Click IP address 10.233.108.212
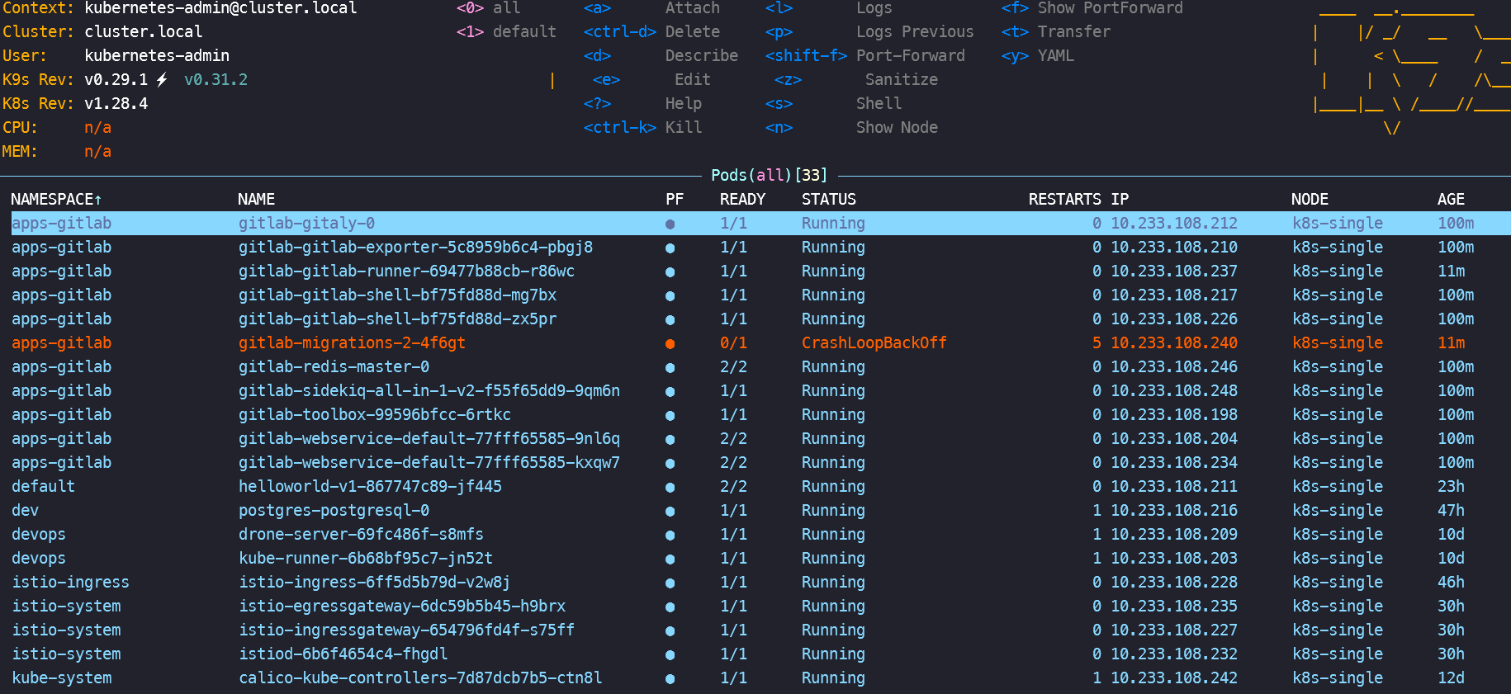The height and width of the screenshot is (694, 1511). click(x=1174, y=223)
